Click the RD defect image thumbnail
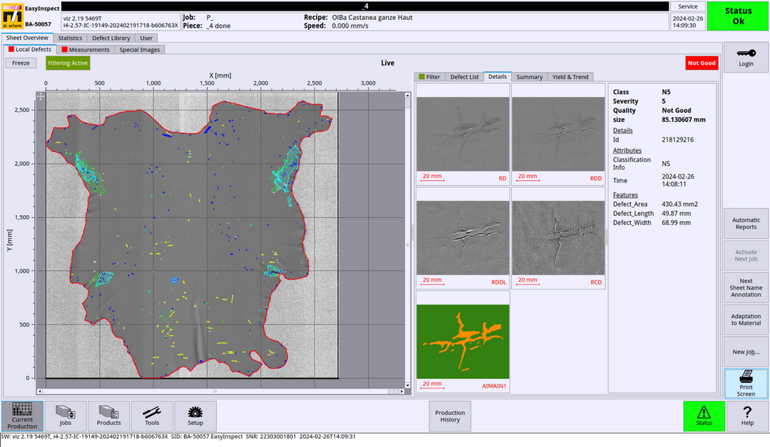The width and height of the screenshot is (770, 447). tap(463, 134)
